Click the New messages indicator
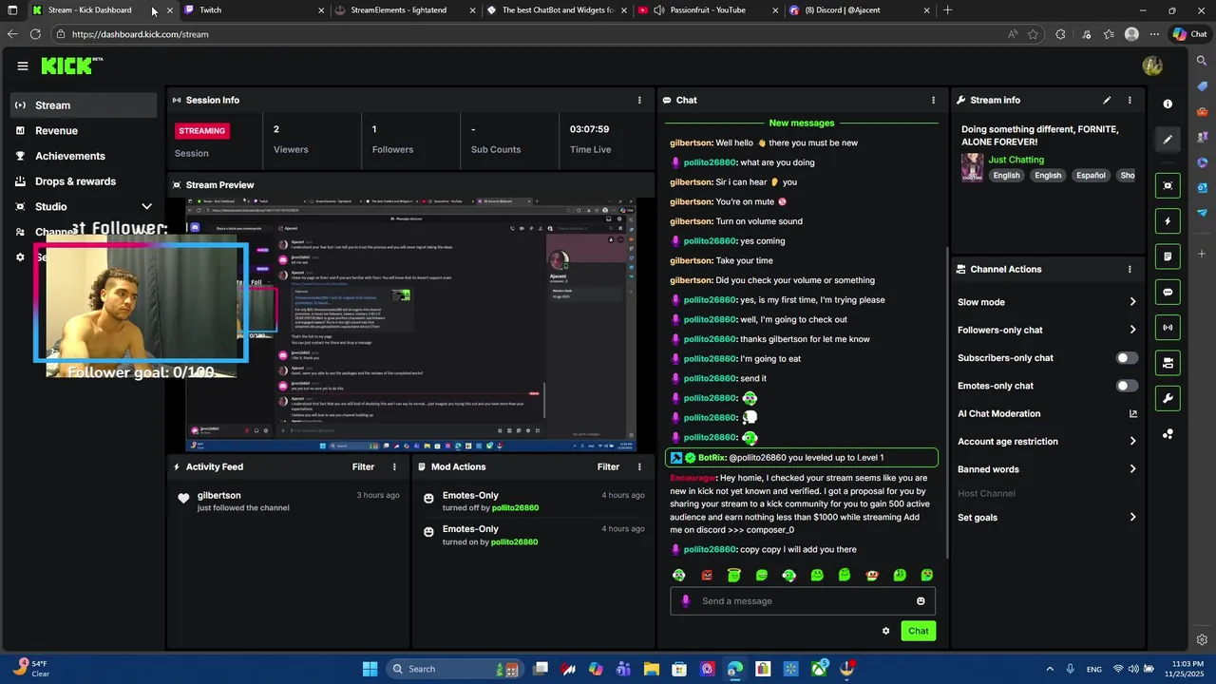The height and width of the screenshot is (684, 1216). point(802,123)
